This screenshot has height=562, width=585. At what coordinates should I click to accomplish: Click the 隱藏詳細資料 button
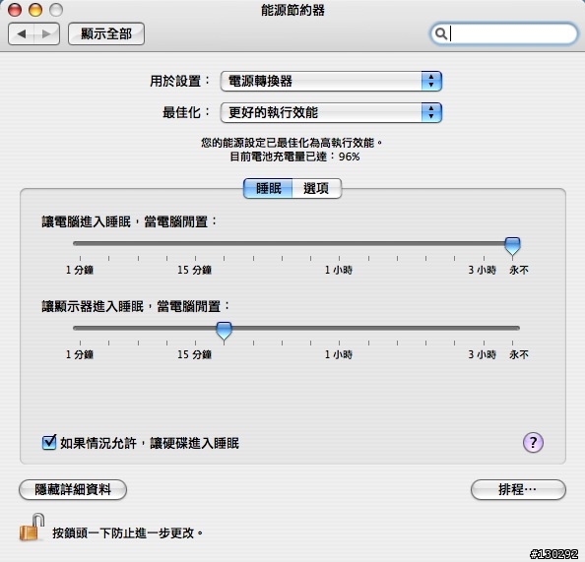(73, 489)
